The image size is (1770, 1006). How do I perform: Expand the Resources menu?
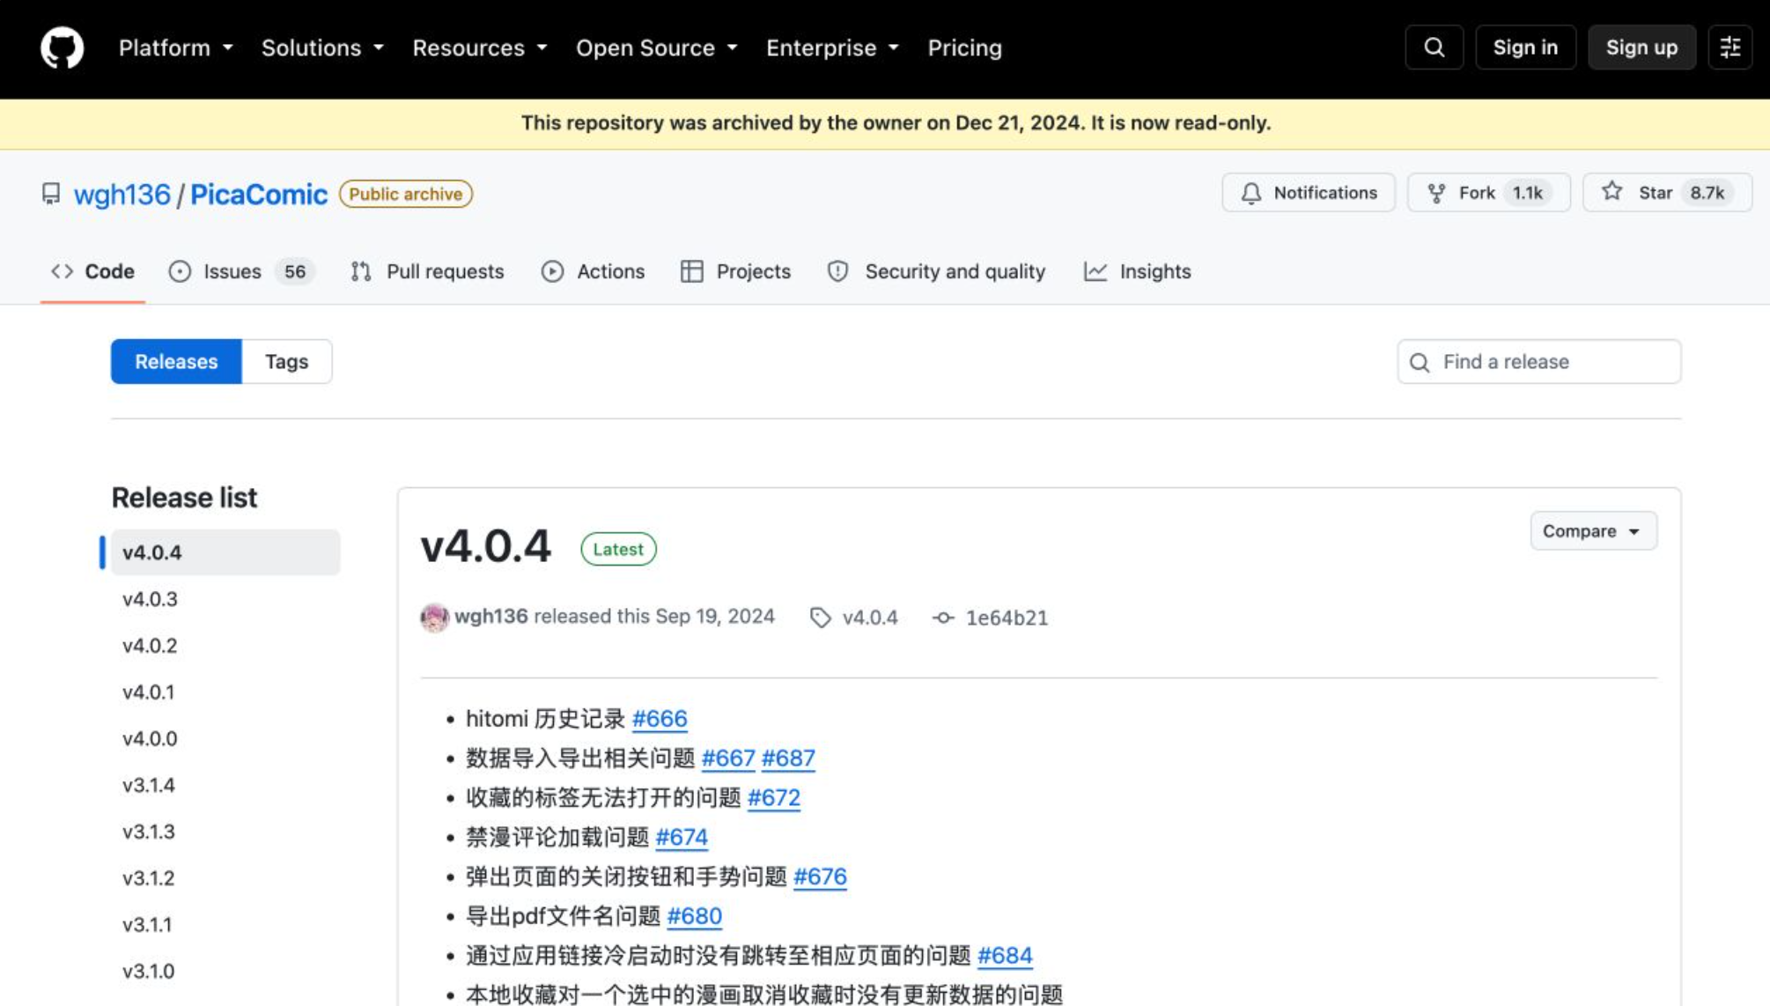click(480, 48)
